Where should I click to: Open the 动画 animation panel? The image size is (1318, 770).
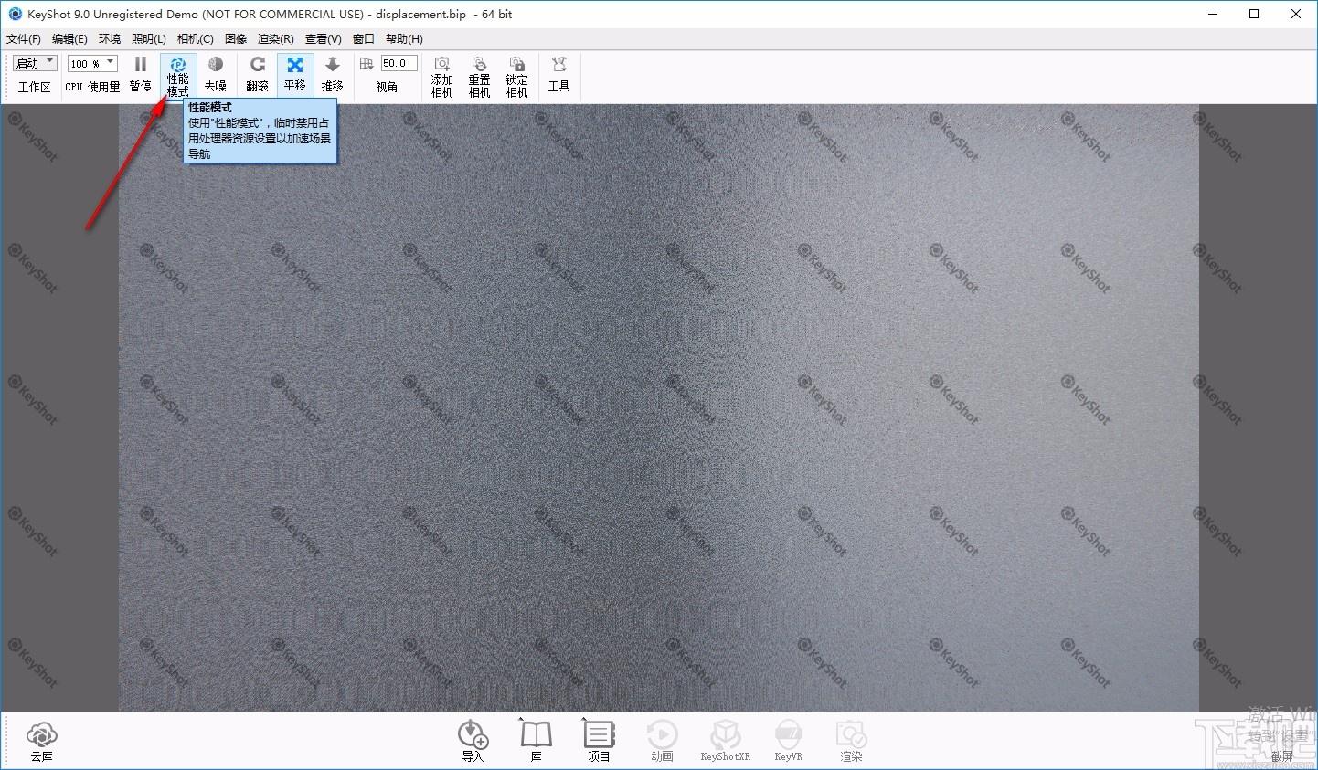point(662,742)
